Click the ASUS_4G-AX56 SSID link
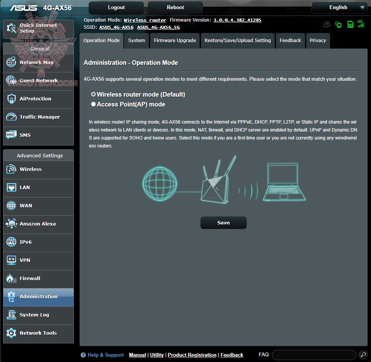This screenshot has height=362, width=371. point(116,27)
